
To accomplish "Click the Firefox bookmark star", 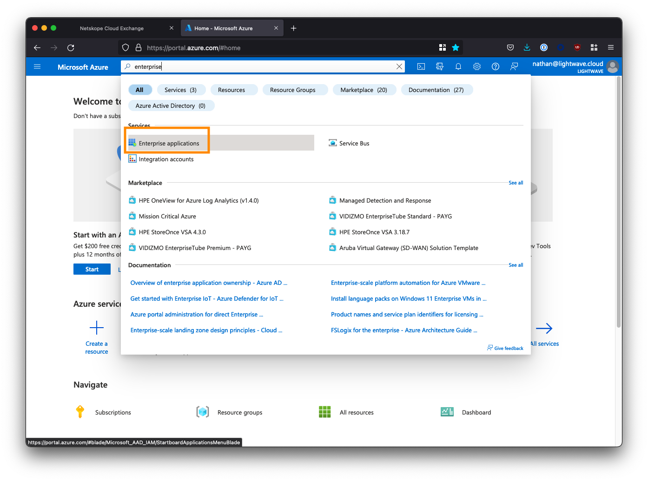I will [456, 47].
